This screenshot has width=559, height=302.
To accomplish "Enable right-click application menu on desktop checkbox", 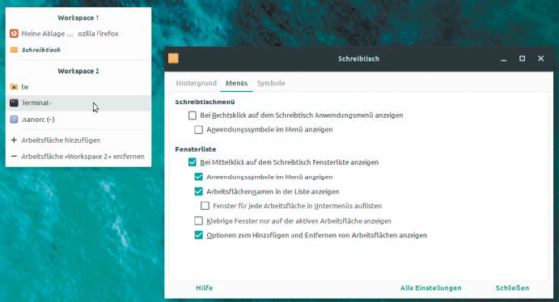I will pyautogui.click(x=193, y=115).
